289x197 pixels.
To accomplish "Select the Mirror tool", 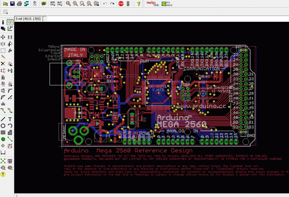I will point(3,44).
